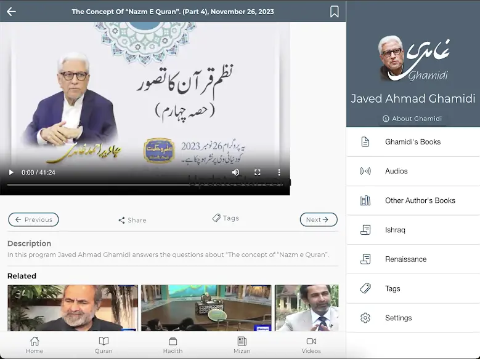The image size is (480, 359).
Task: Mute the video volume
Action: pyautogui.click(x=235, y=172)
